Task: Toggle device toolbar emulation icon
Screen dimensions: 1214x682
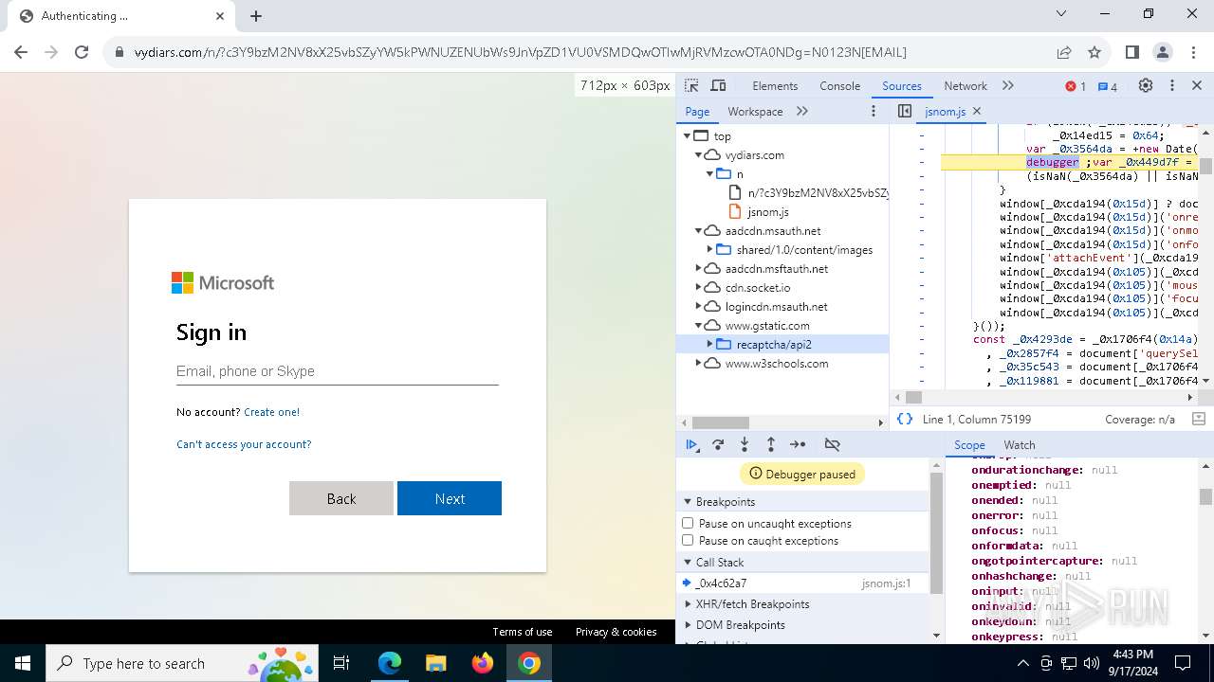Action: (x=718, y=85)
